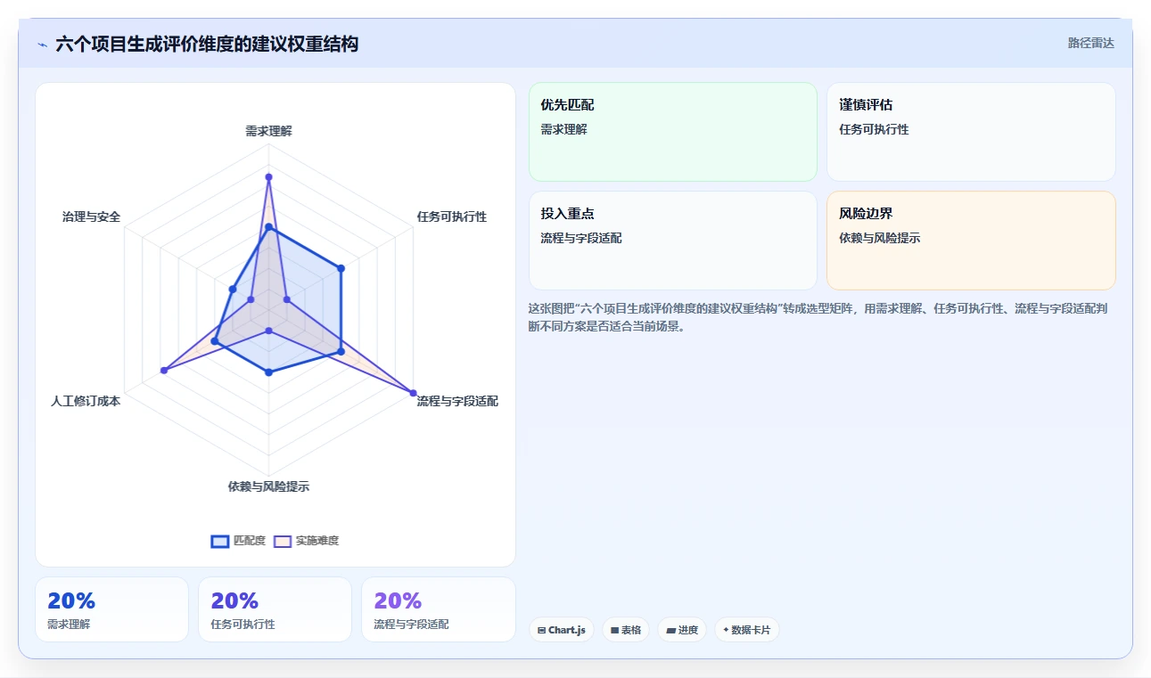
Task: Click the 实施难度 point on 需求理解 axis
Action: 268,177
